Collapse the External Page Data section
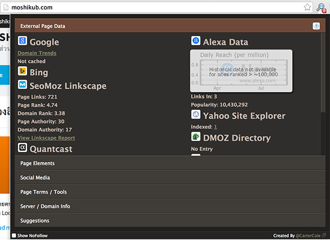330x240 pixels. tap(170, 25)
